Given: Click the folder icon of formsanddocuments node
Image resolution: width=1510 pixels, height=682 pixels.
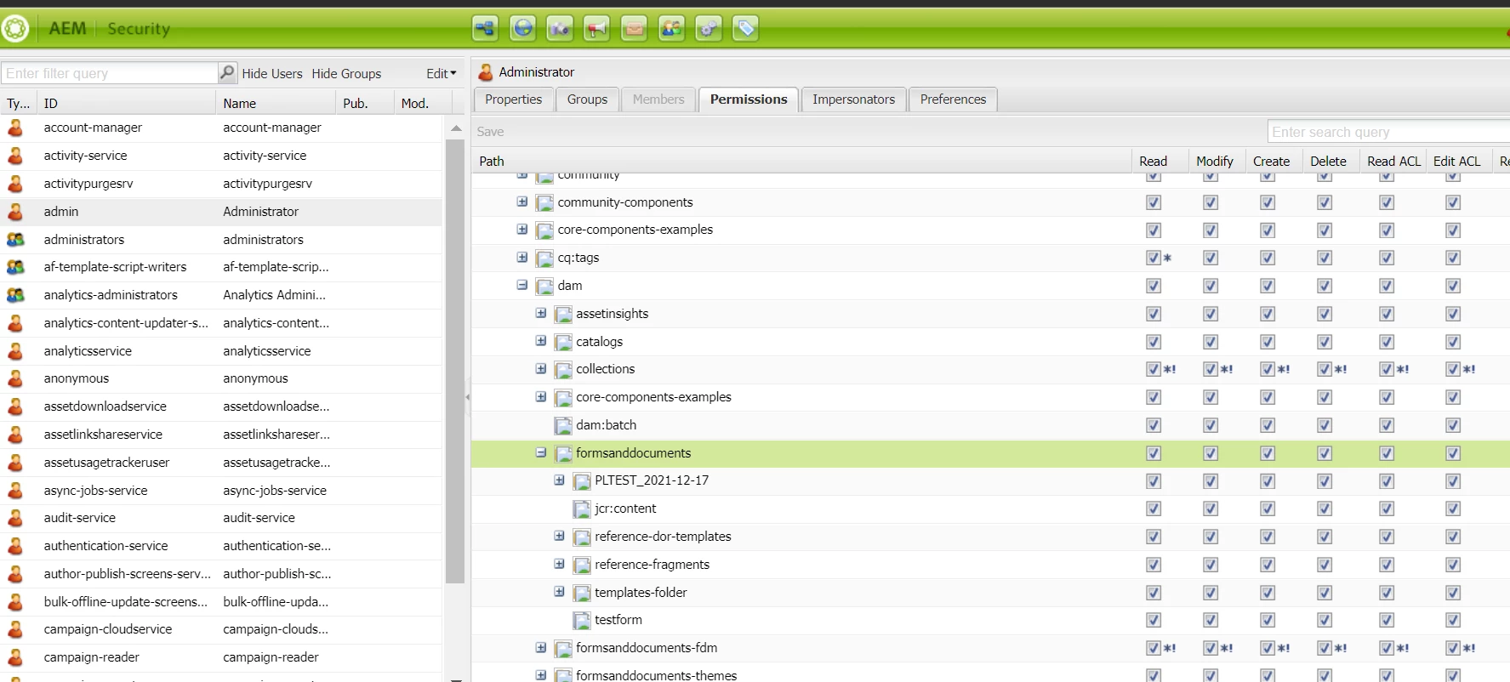Looking at the screenshot, I should tap(563, 453).
